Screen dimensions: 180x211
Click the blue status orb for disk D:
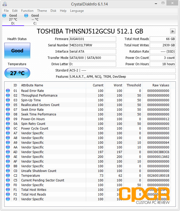pos(4,15)
